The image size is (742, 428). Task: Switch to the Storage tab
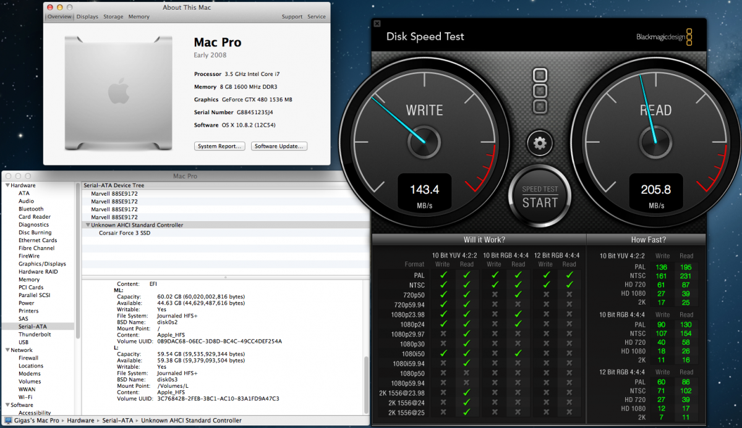pos(113,17)
